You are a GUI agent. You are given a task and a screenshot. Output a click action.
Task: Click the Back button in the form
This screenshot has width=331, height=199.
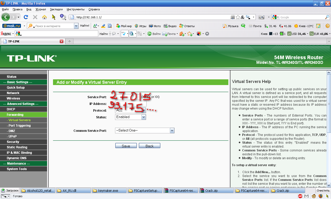(x=149, y=146)
